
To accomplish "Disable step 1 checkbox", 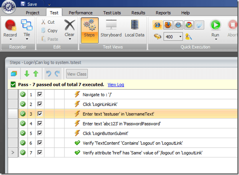I will (40, 95).
